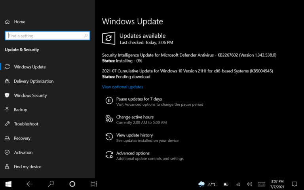Open Cortana circle on taskbar
Viewport: 304px width, 190px height.
tap(72, 184)
